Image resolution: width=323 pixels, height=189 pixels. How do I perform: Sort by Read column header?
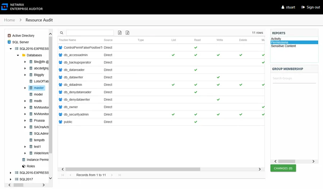click(197, 40)
